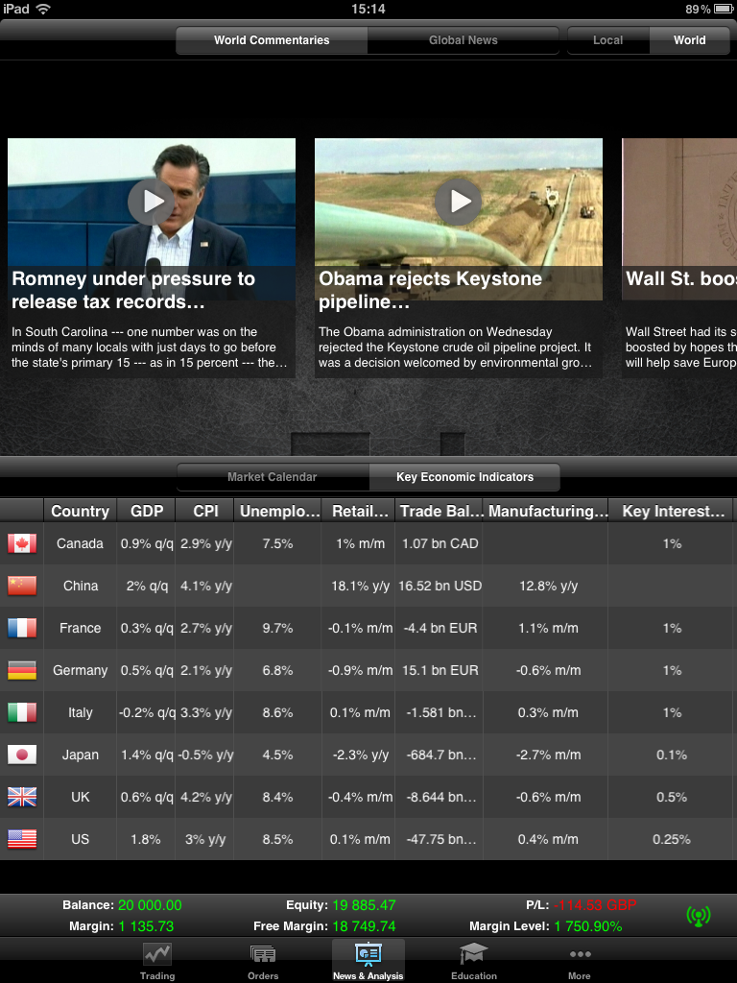Select UK's 0.5% key interest cell

[672, 797]
